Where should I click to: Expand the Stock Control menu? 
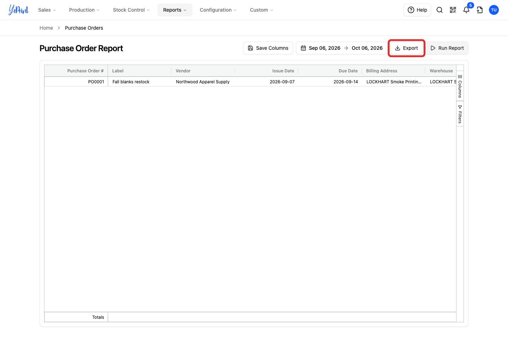coord(131,10)
